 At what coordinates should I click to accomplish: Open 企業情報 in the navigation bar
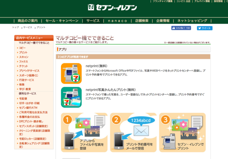point(163,21)
